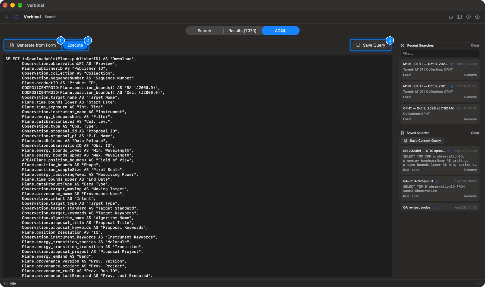The image size is (485, 287).
Task: Focus the recent searches Filter field
Action: pos(440,54)
